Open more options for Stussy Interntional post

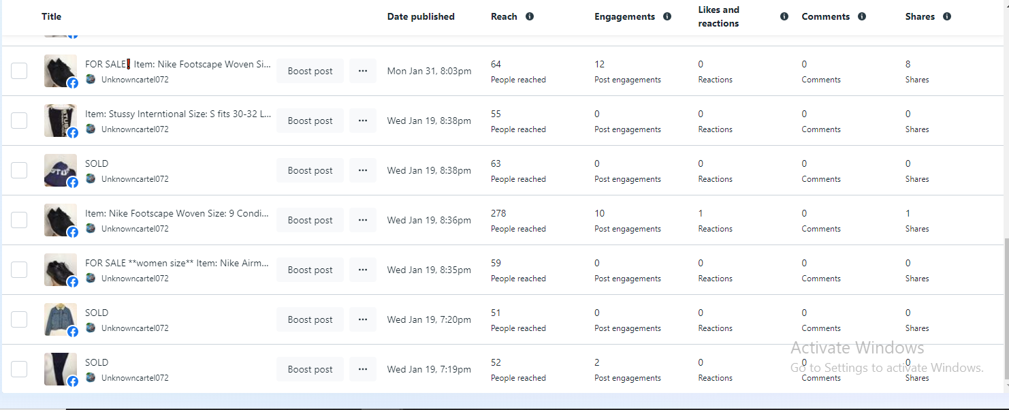click(363, 121)
